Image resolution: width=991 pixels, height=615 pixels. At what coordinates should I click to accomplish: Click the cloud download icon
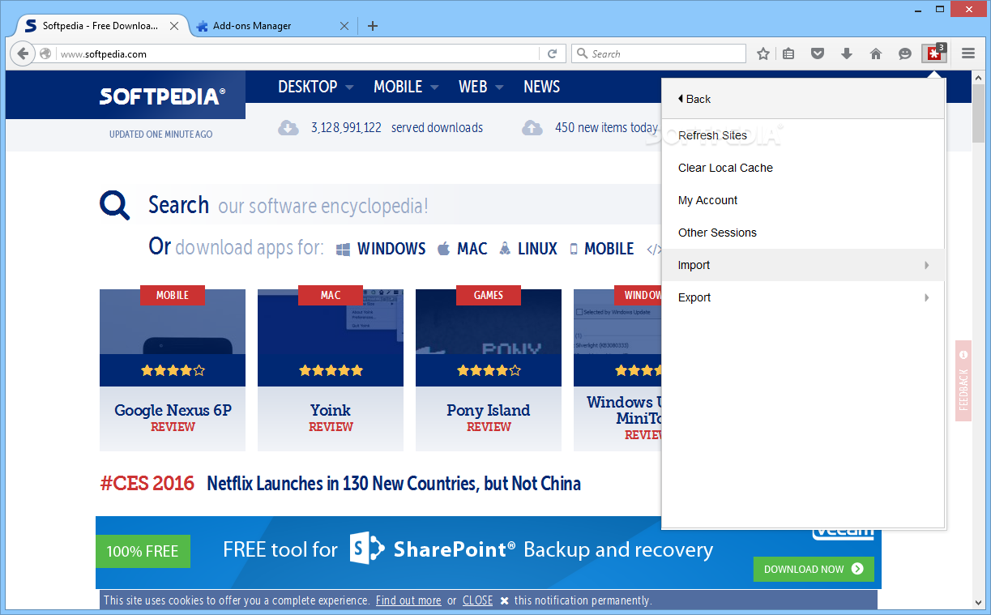point(288,127)
